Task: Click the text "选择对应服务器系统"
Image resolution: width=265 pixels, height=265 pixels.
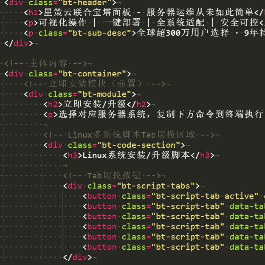Action: tap(102, 114)
